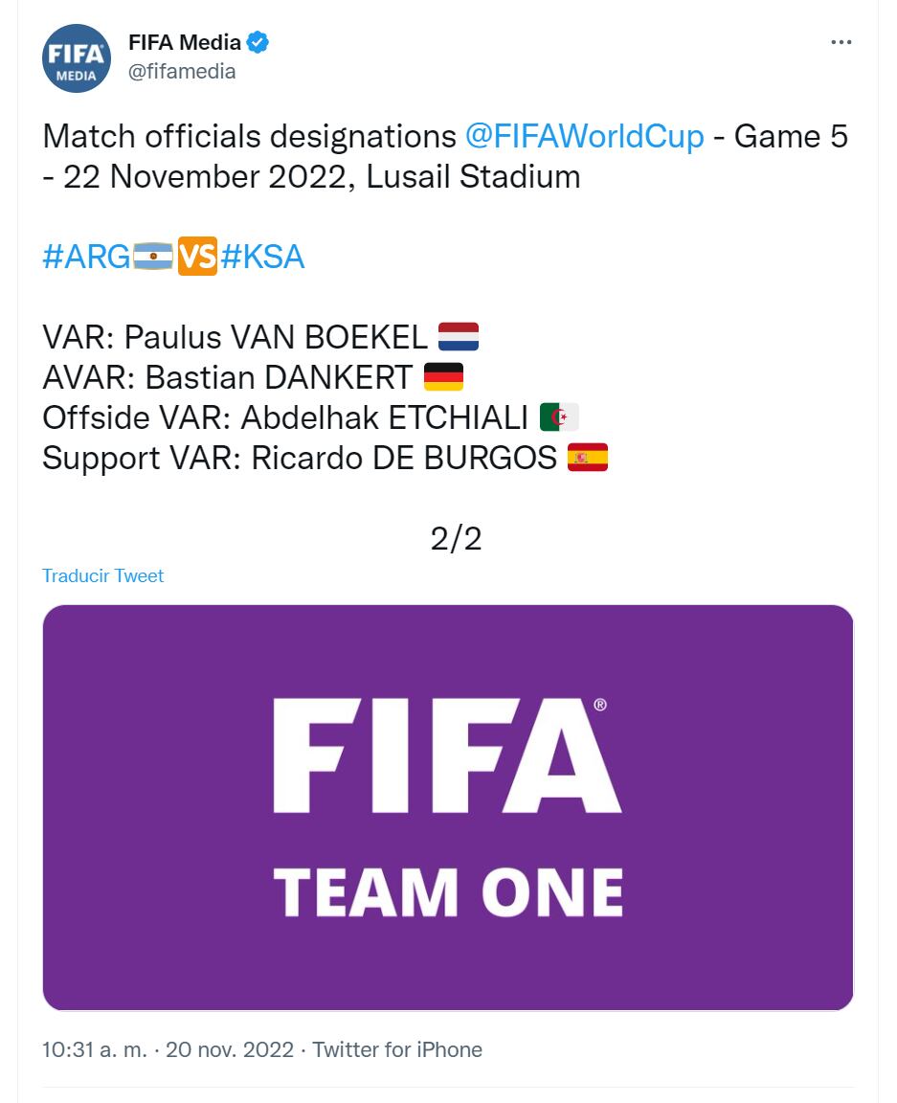Open the Twitter for iPhone source link

pos(397,1049)
